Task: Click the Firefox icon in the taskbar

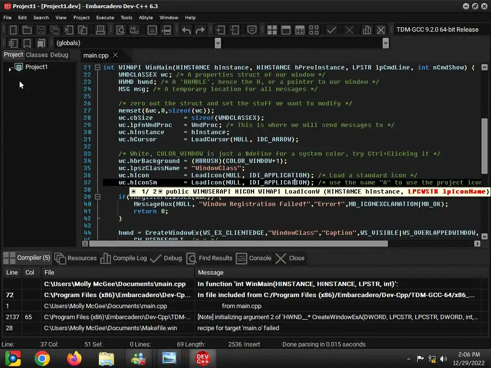Action: [74, 358]
